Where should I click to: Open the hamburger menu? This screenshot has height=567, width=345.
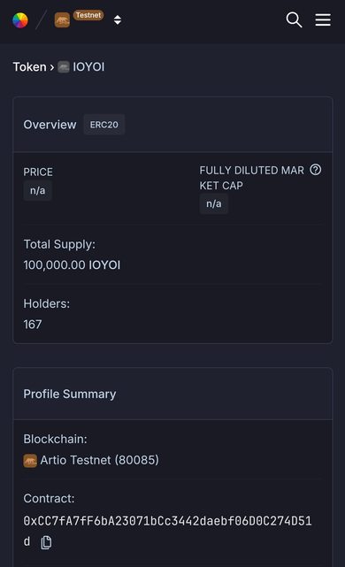(323, 19)
